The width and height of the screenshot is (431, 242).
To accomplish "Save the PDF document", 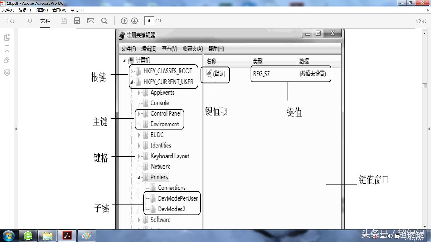I will [x=63, y=20].
